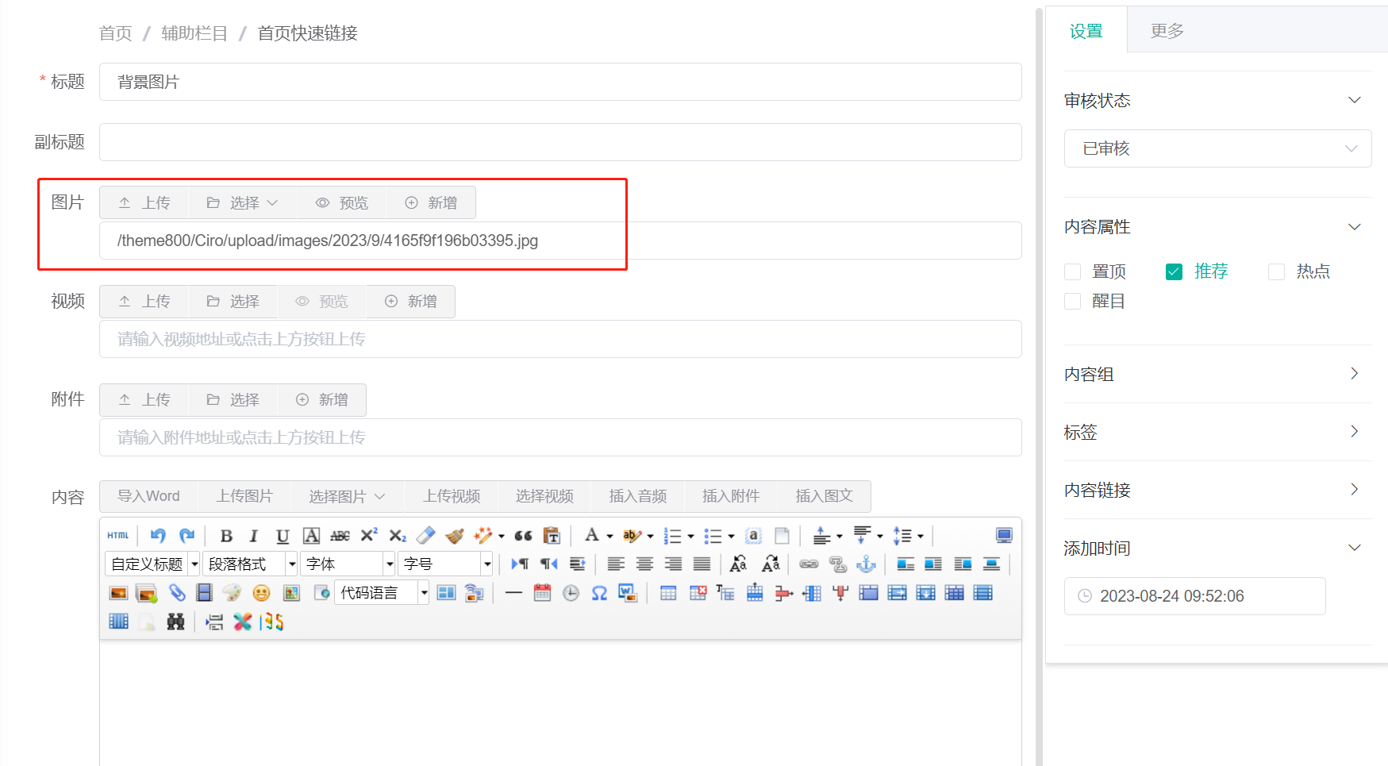The image size is (1388, 766).
Task: Click the undo arrow icon
Action: [158, 536]
